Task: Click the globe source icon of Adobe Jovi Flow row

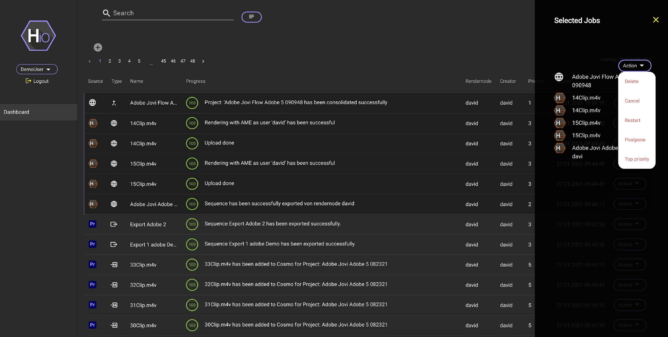Action: point(92,102)
